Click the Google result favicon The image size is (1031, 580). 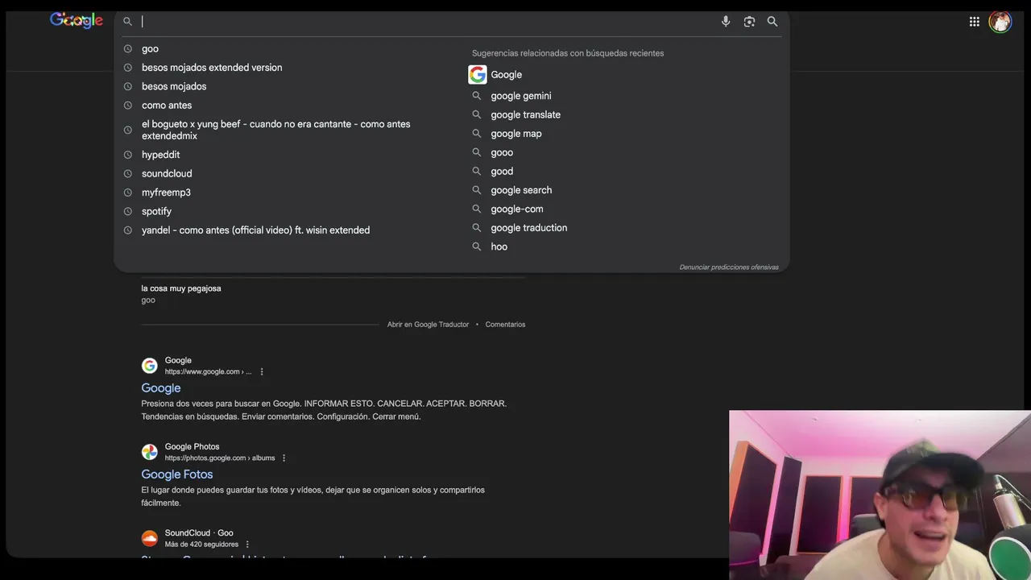[149, 366]
